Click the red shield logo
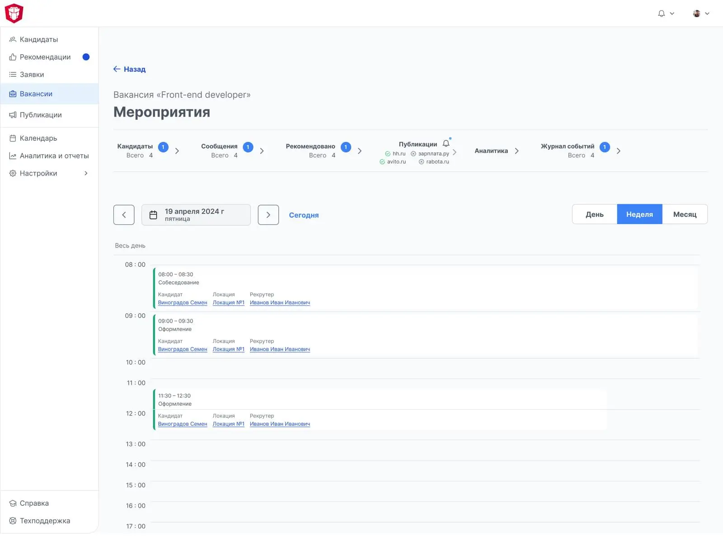Viewport: 723px width, 546px height. tap(14, 13)
